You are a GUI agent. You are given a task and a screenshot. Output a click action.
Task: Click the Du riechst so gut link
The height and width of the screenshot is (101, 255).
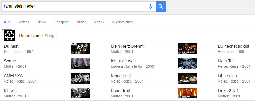point(234,46)
